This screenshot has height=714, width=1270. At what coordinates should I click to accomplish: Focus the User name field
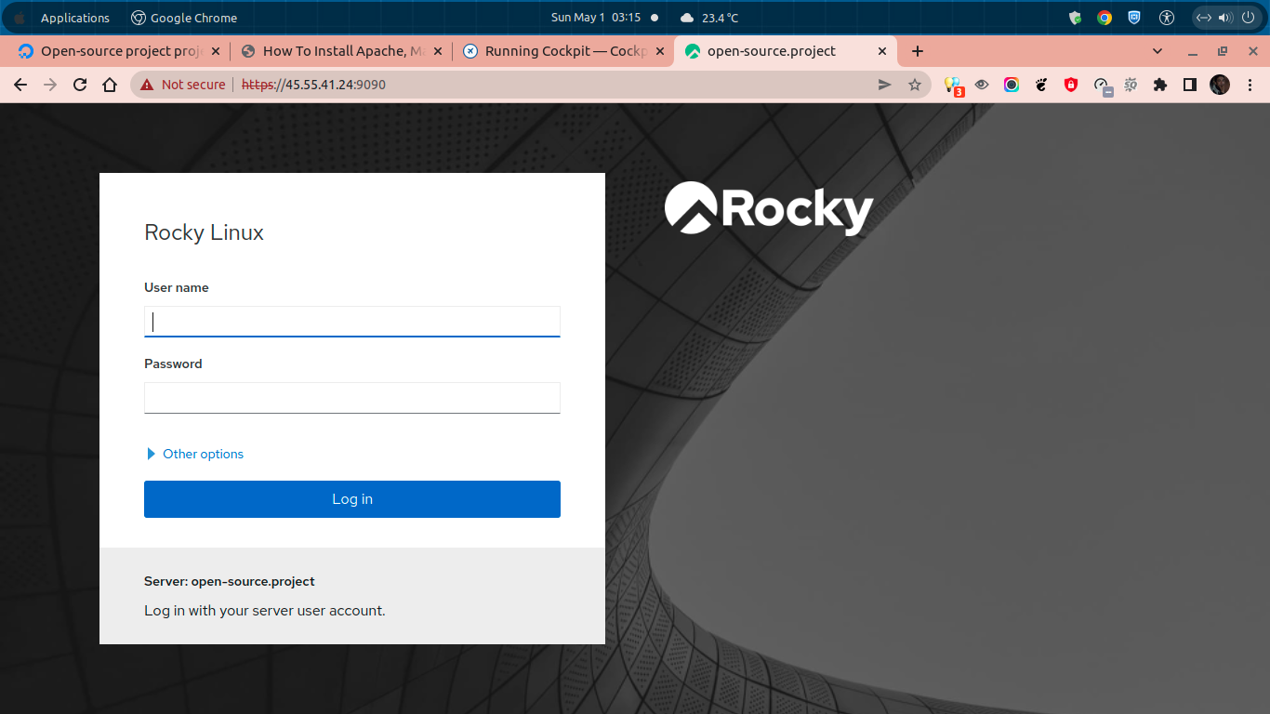pos(352,322)
